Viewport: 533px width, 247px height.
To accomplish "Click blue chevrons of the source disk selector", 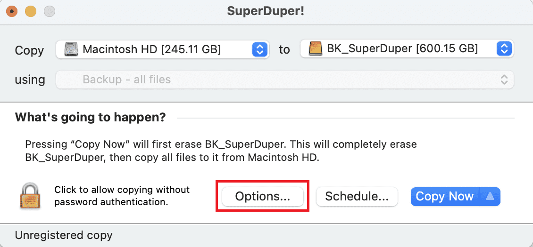I will (259, 50).
